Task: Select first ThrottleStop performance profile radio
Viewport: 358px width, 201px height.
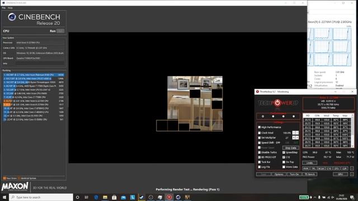Action: coord(263,117)
